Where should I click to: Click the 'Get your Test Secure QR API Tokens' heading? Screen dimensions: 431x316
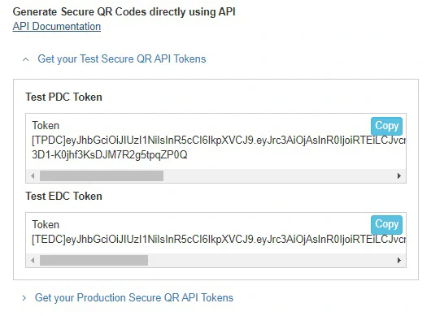122,59
